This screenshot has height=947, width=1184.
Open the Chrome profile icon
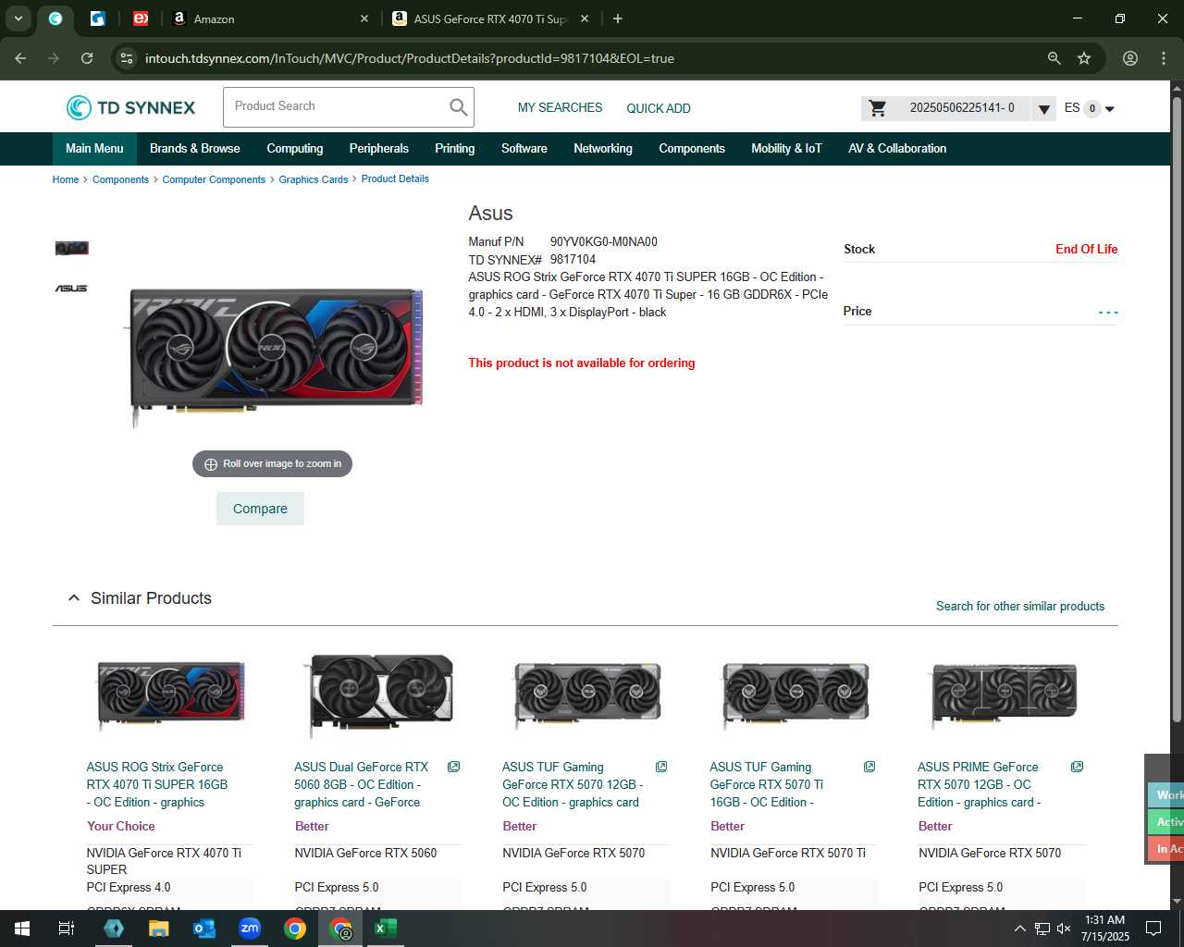(x=1130, y=58)
